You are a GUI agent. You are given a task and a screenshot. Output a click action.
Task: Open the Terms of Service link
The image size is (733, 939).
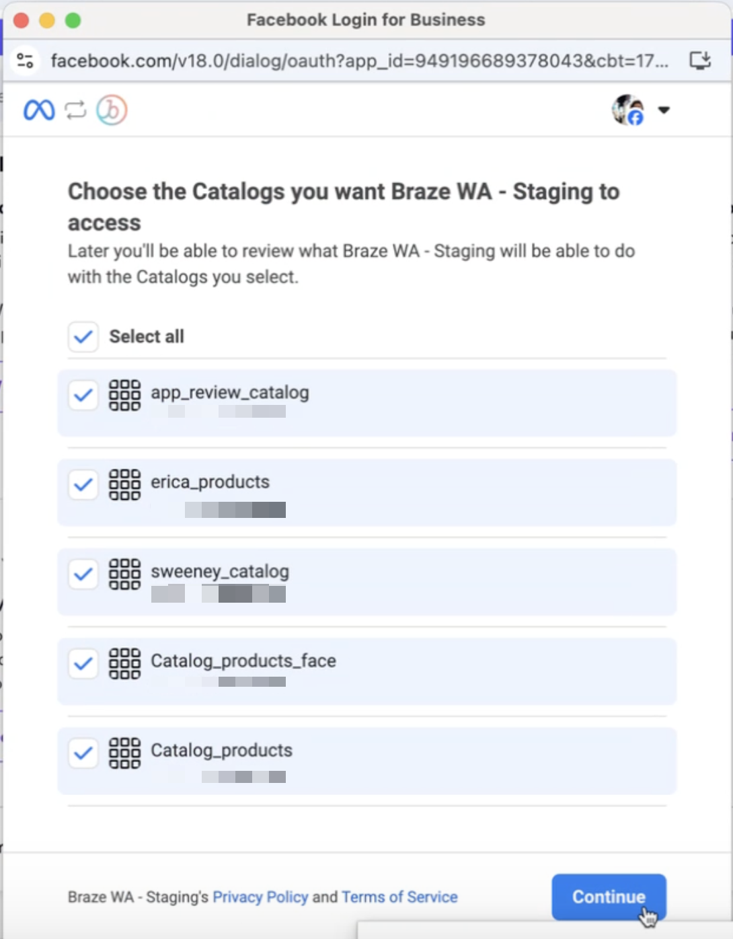[399, 897]
